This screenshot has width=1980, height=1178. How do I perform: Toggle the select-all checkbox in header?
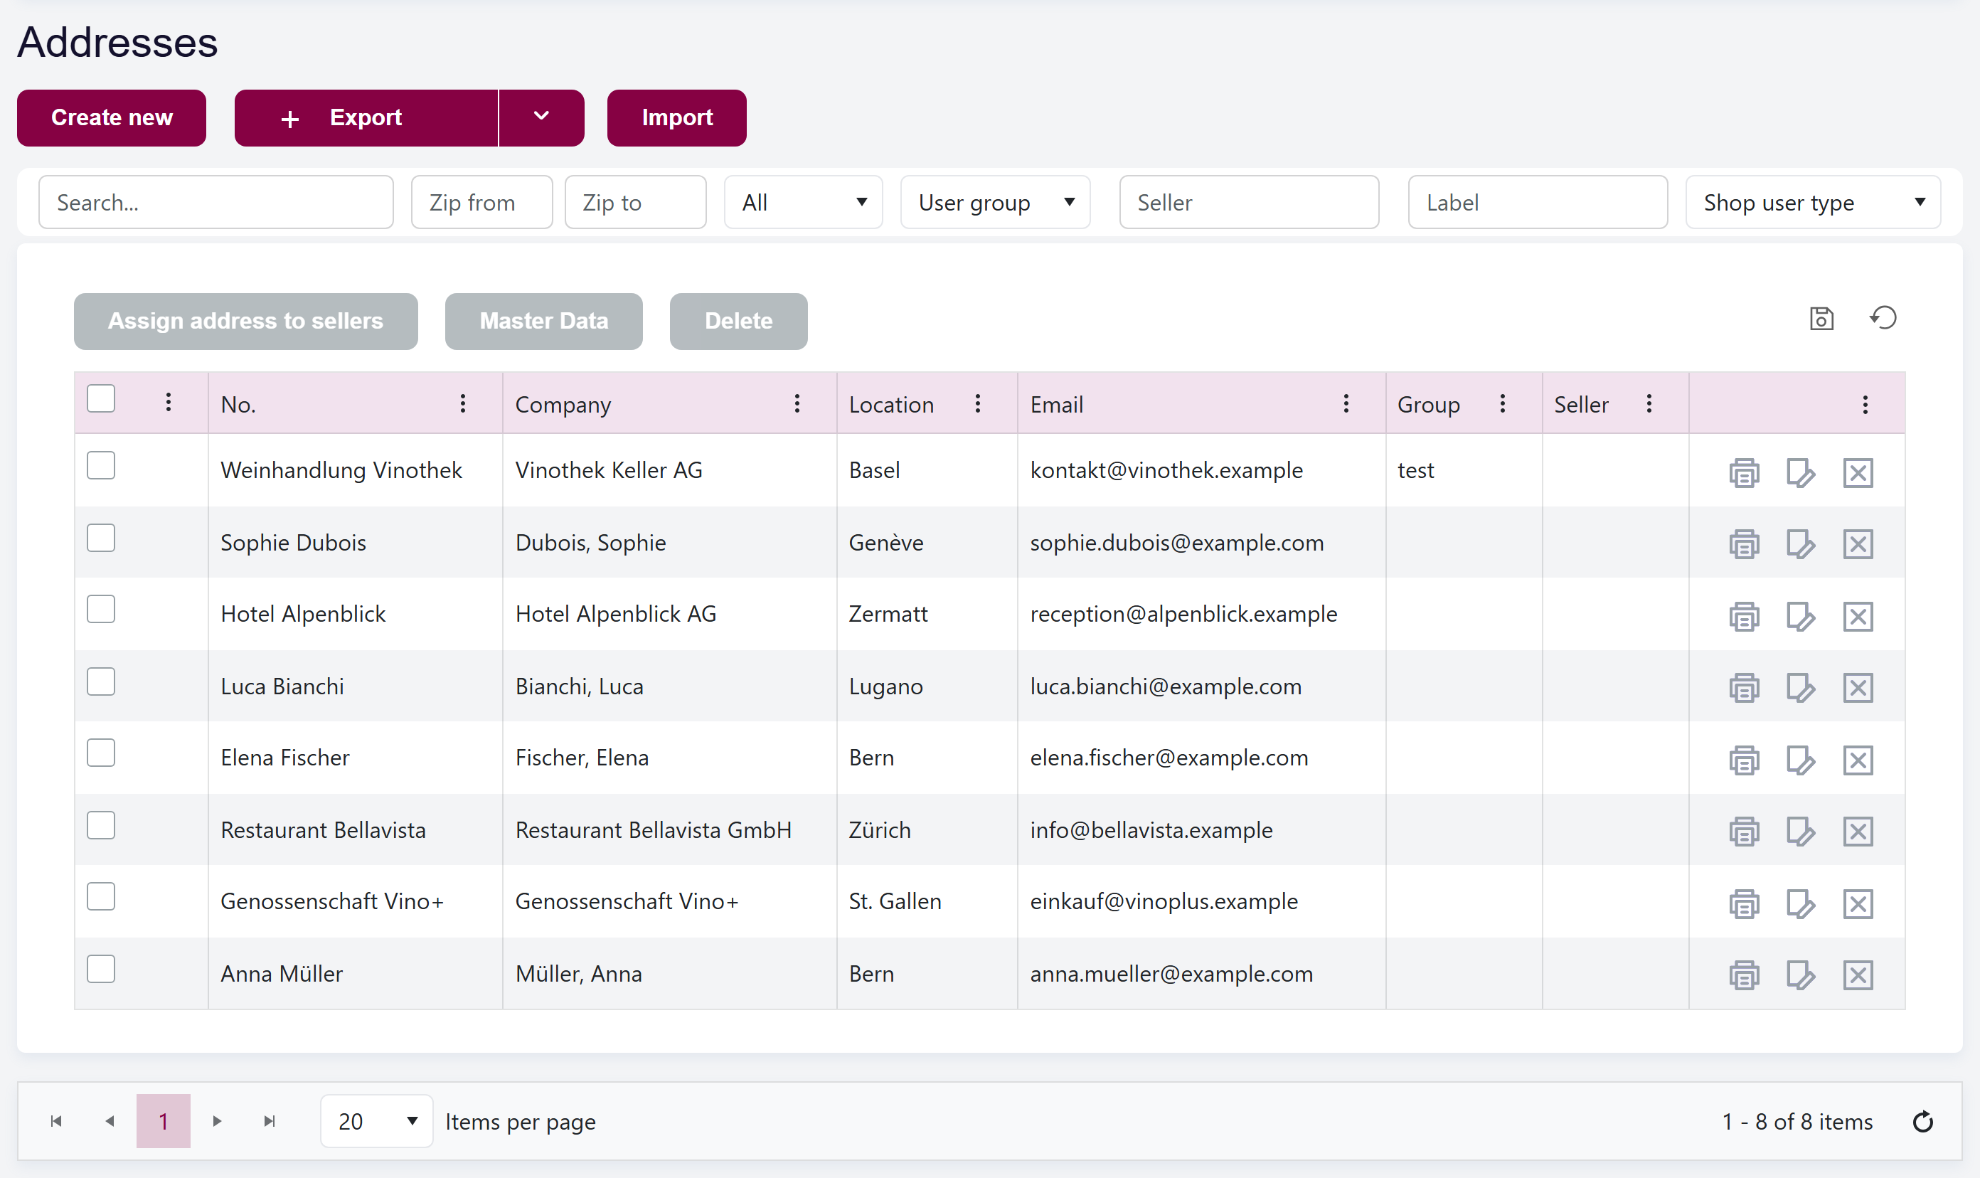pyautogui.click(x=101, y=398)
